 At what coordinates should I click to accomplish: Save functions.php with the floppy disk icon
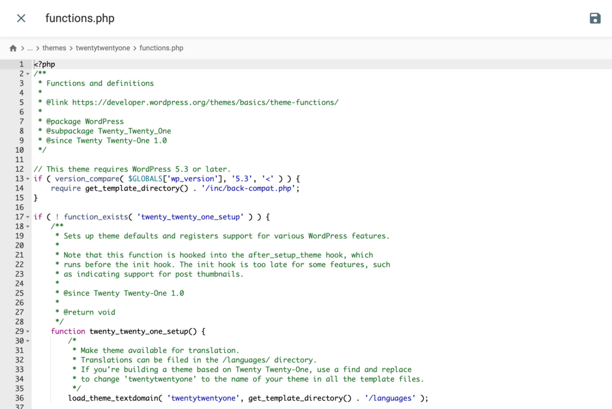(x=595, y=19)
